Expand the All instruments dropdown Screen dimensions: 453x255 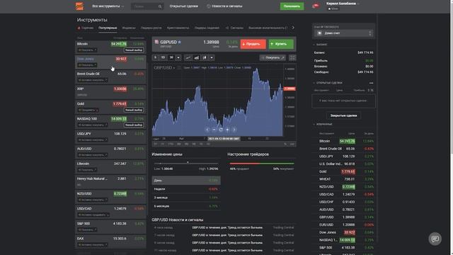pyautogui.click(x=108, y=6)
